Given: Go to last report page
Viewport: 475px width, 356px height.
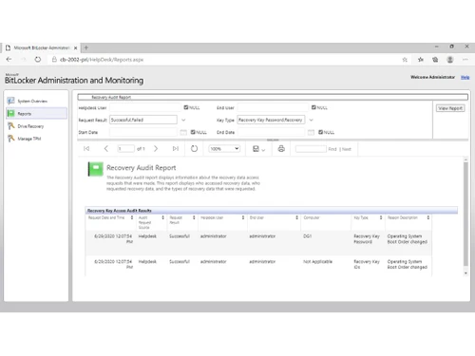Looking at the screenshot, I should click(x=176, y=149).
